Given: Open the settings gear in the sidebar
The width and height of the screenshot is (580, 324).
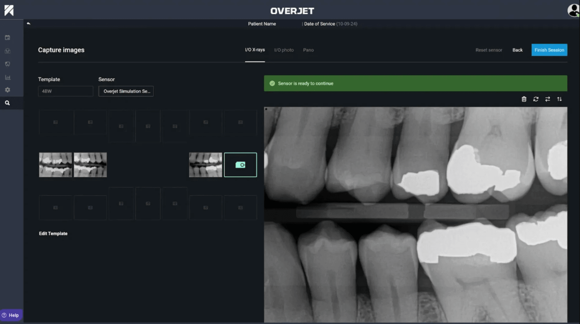Looking at the screenshot, I should (x=7, y=90).
